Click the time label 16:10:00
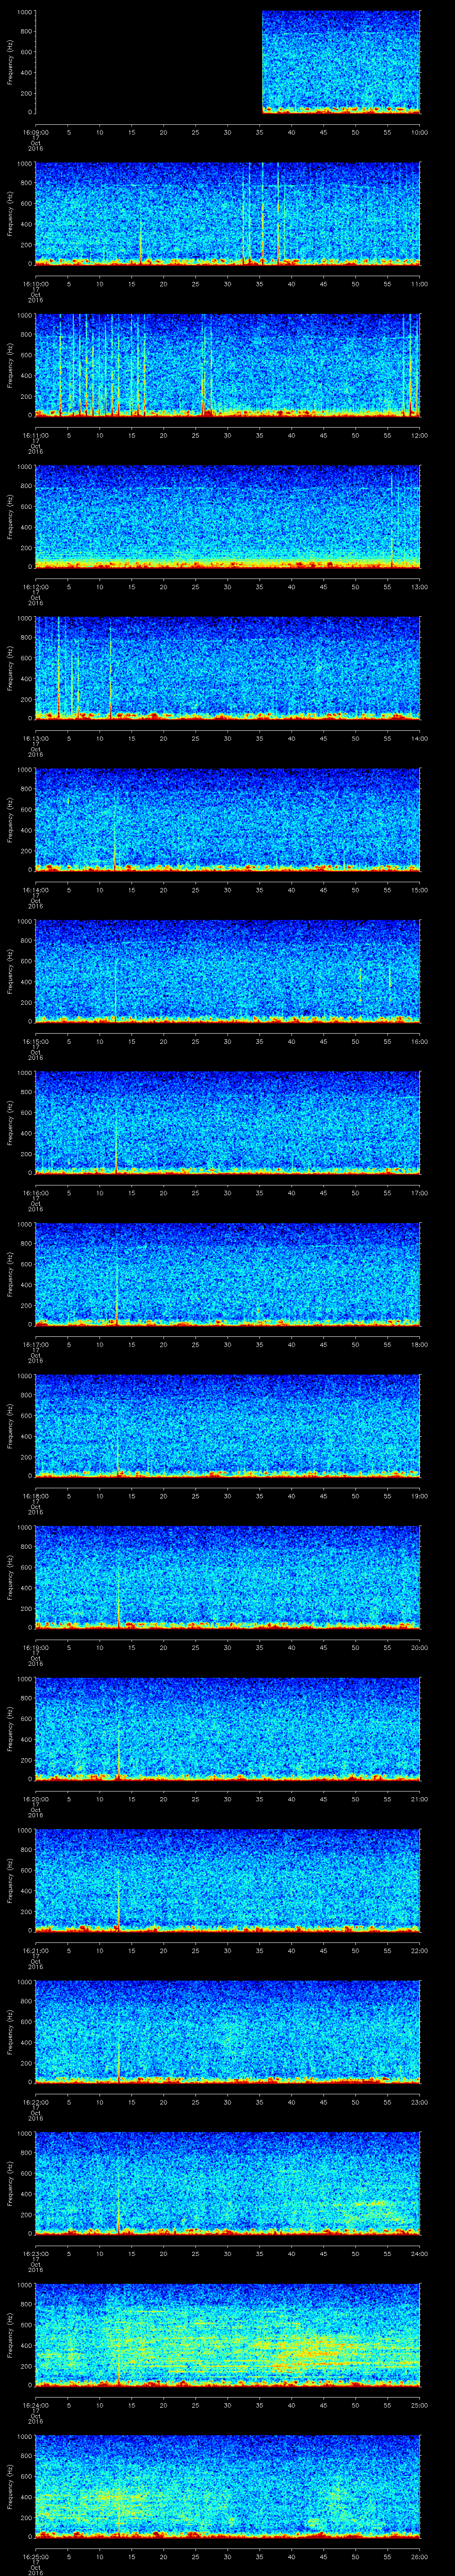 pos(35,284)
